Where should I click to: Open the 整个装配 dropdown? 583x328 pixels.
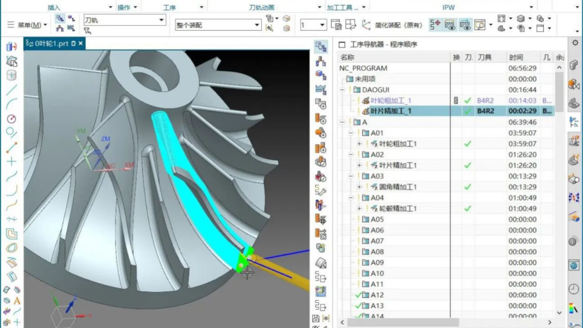pos(257,25)
